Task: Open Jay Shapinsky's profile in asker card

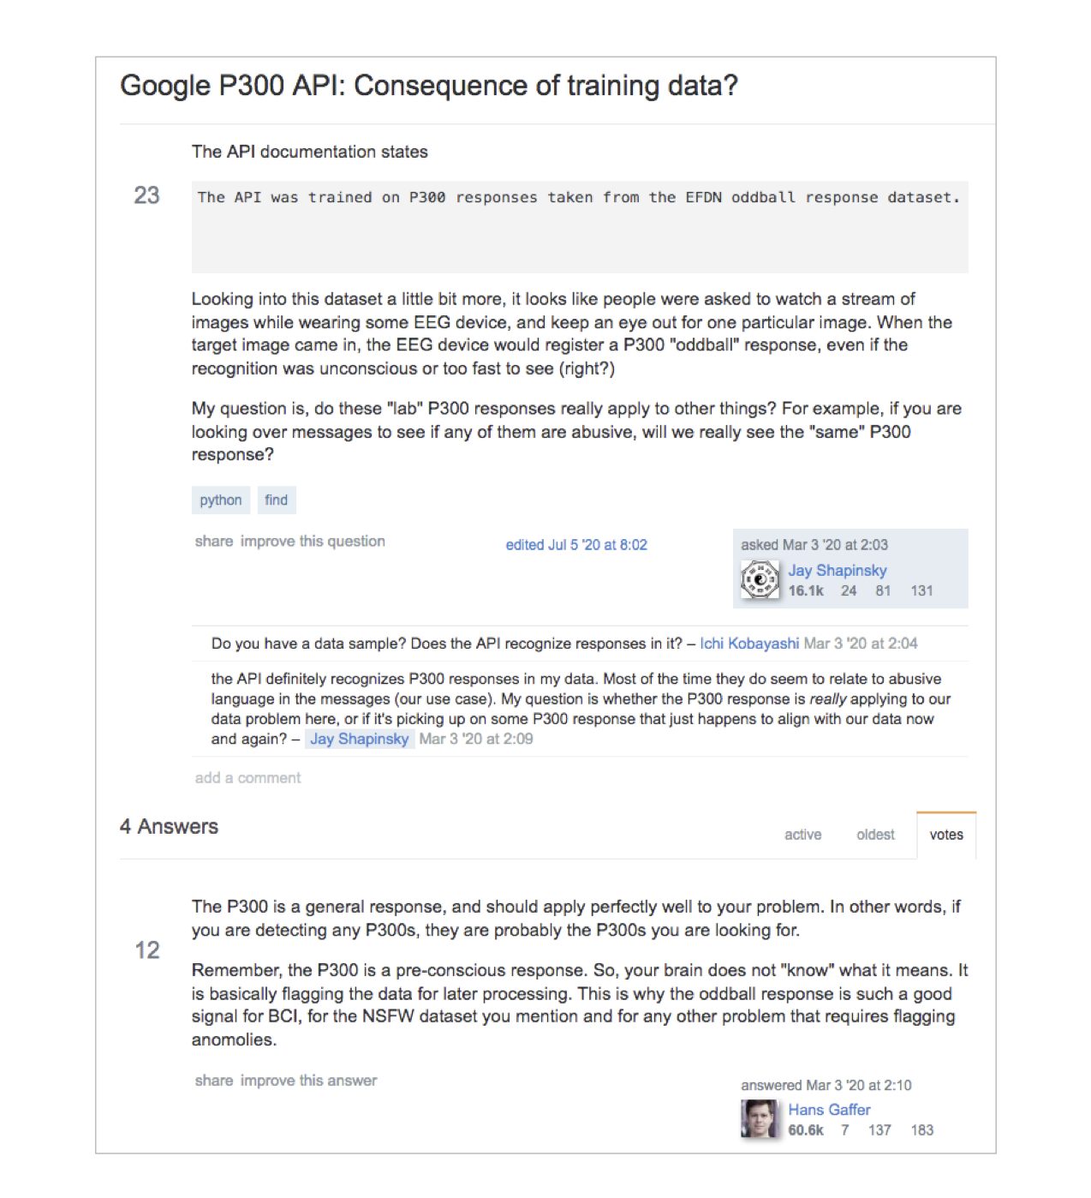Action: pyautogui.click(x=837, y=571)
